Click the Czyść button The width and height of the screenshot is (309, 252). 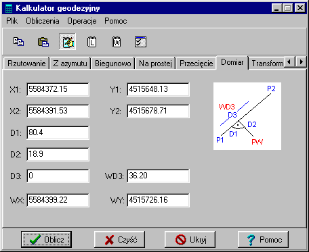tap(119, 240)
